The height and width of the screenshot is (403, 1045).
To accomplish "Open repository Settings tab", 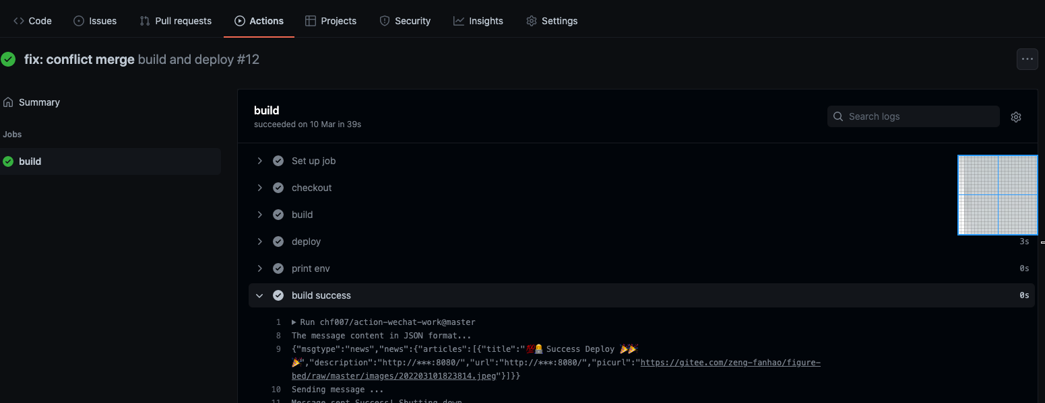I will tap(552, 21).
